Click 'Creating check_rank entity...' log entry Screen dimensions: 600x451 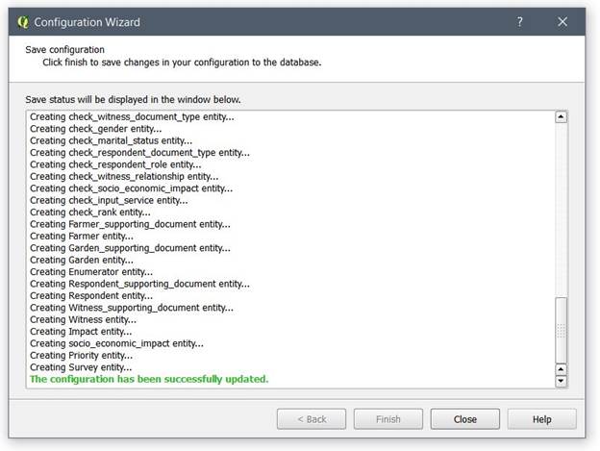tap(90, 213)
